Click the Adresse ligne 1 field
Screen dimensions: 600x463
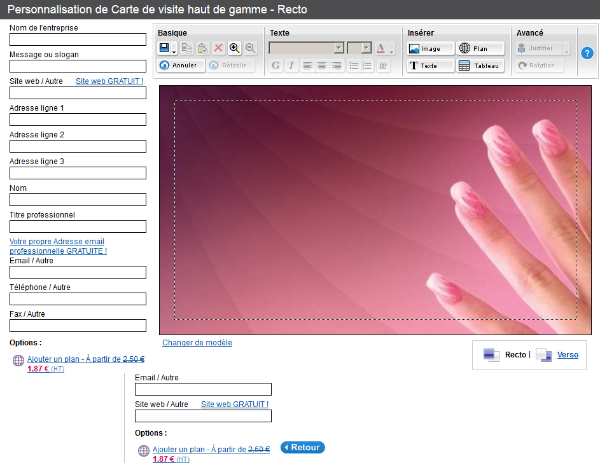[78, 120]
